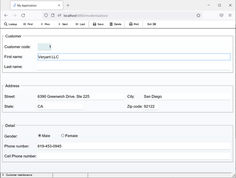
Task: Bookmark this page with star icon
Action: point(199,15)
